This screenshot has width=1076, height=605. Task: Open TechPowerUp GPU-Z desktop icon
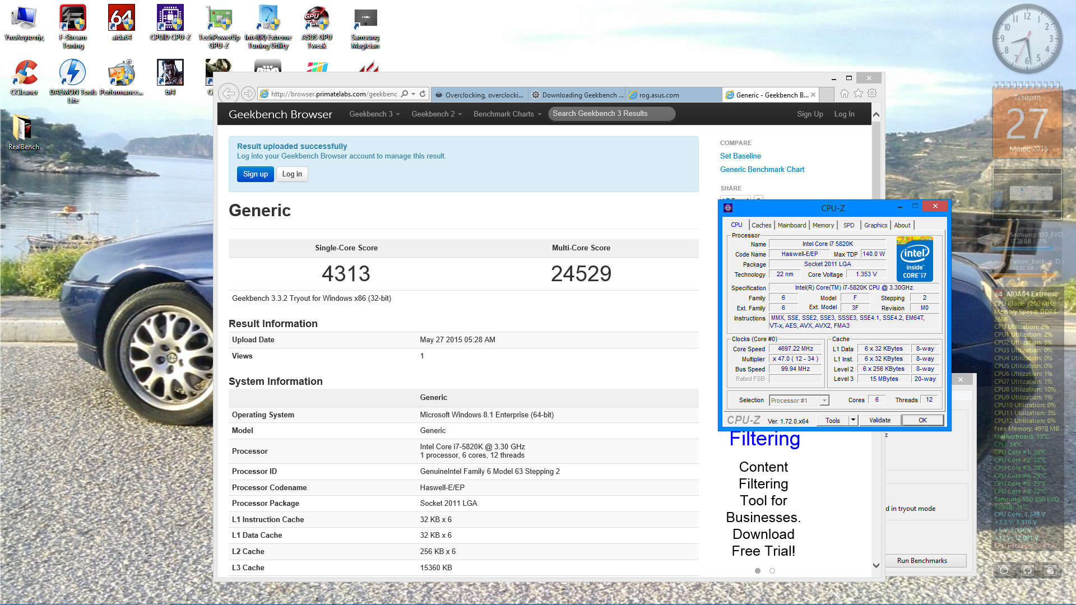(219, 26)
